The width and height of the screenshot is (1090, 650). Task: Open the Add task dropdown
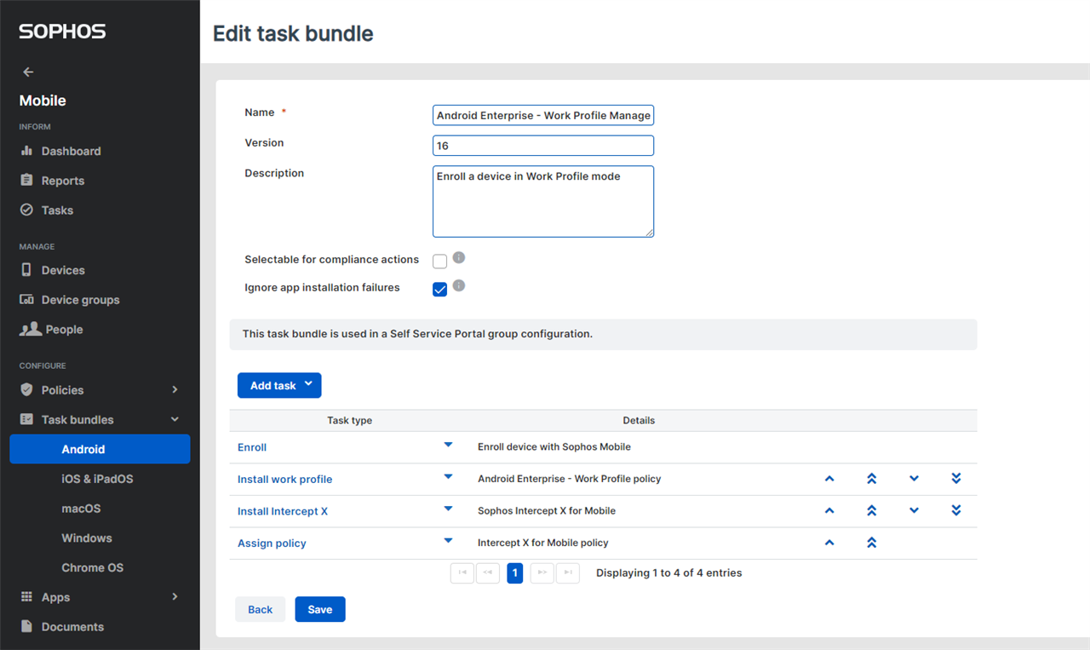[x=279, y=385]
